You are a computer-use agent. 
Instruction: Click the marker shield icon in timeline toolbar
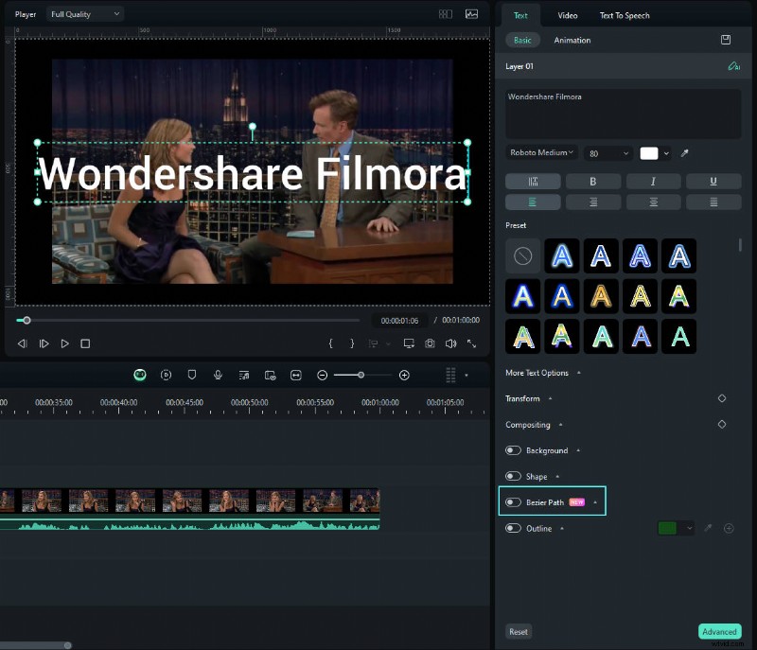pyautogui.click(x=192, y=376)
